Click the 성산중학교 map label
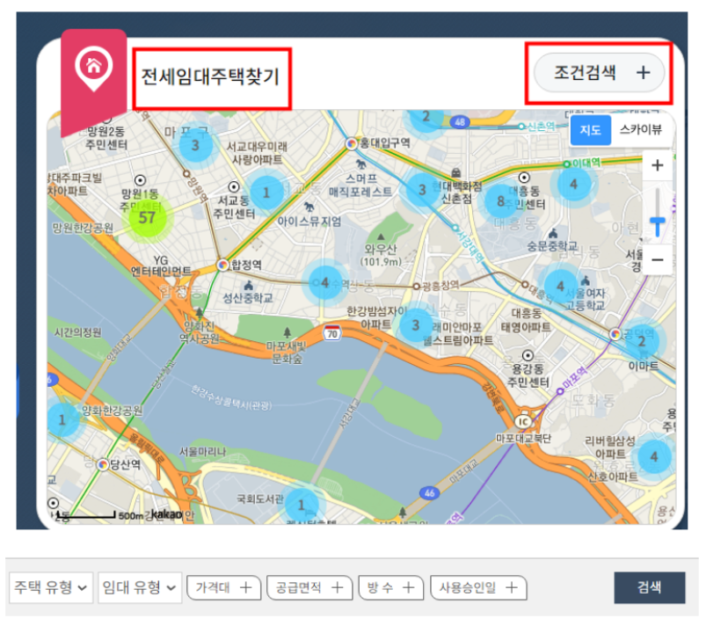 [248, 298]
